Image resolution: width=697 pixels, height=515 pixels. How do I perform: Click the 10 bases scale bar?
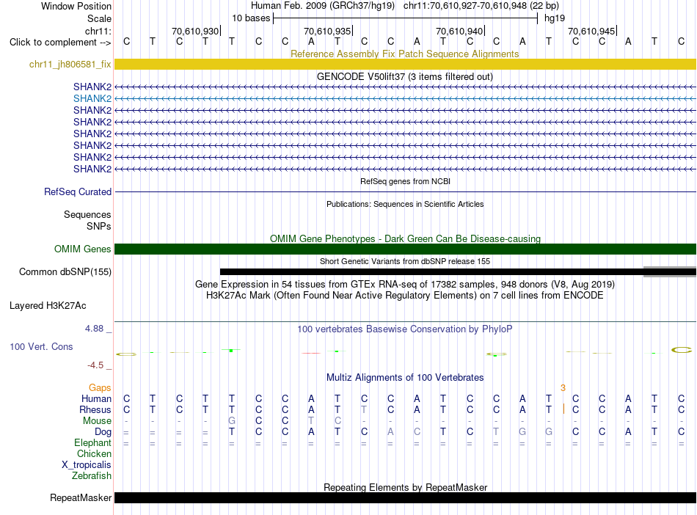[x=406, y=18]
